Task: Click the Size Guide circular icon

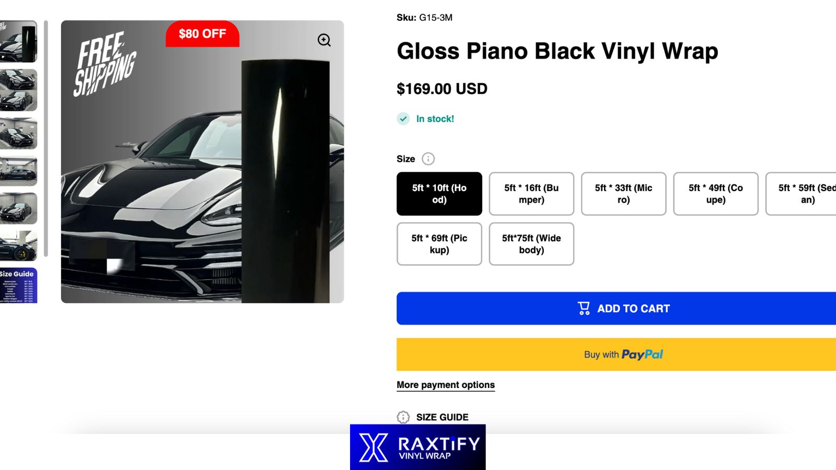Action: (403, 417)
